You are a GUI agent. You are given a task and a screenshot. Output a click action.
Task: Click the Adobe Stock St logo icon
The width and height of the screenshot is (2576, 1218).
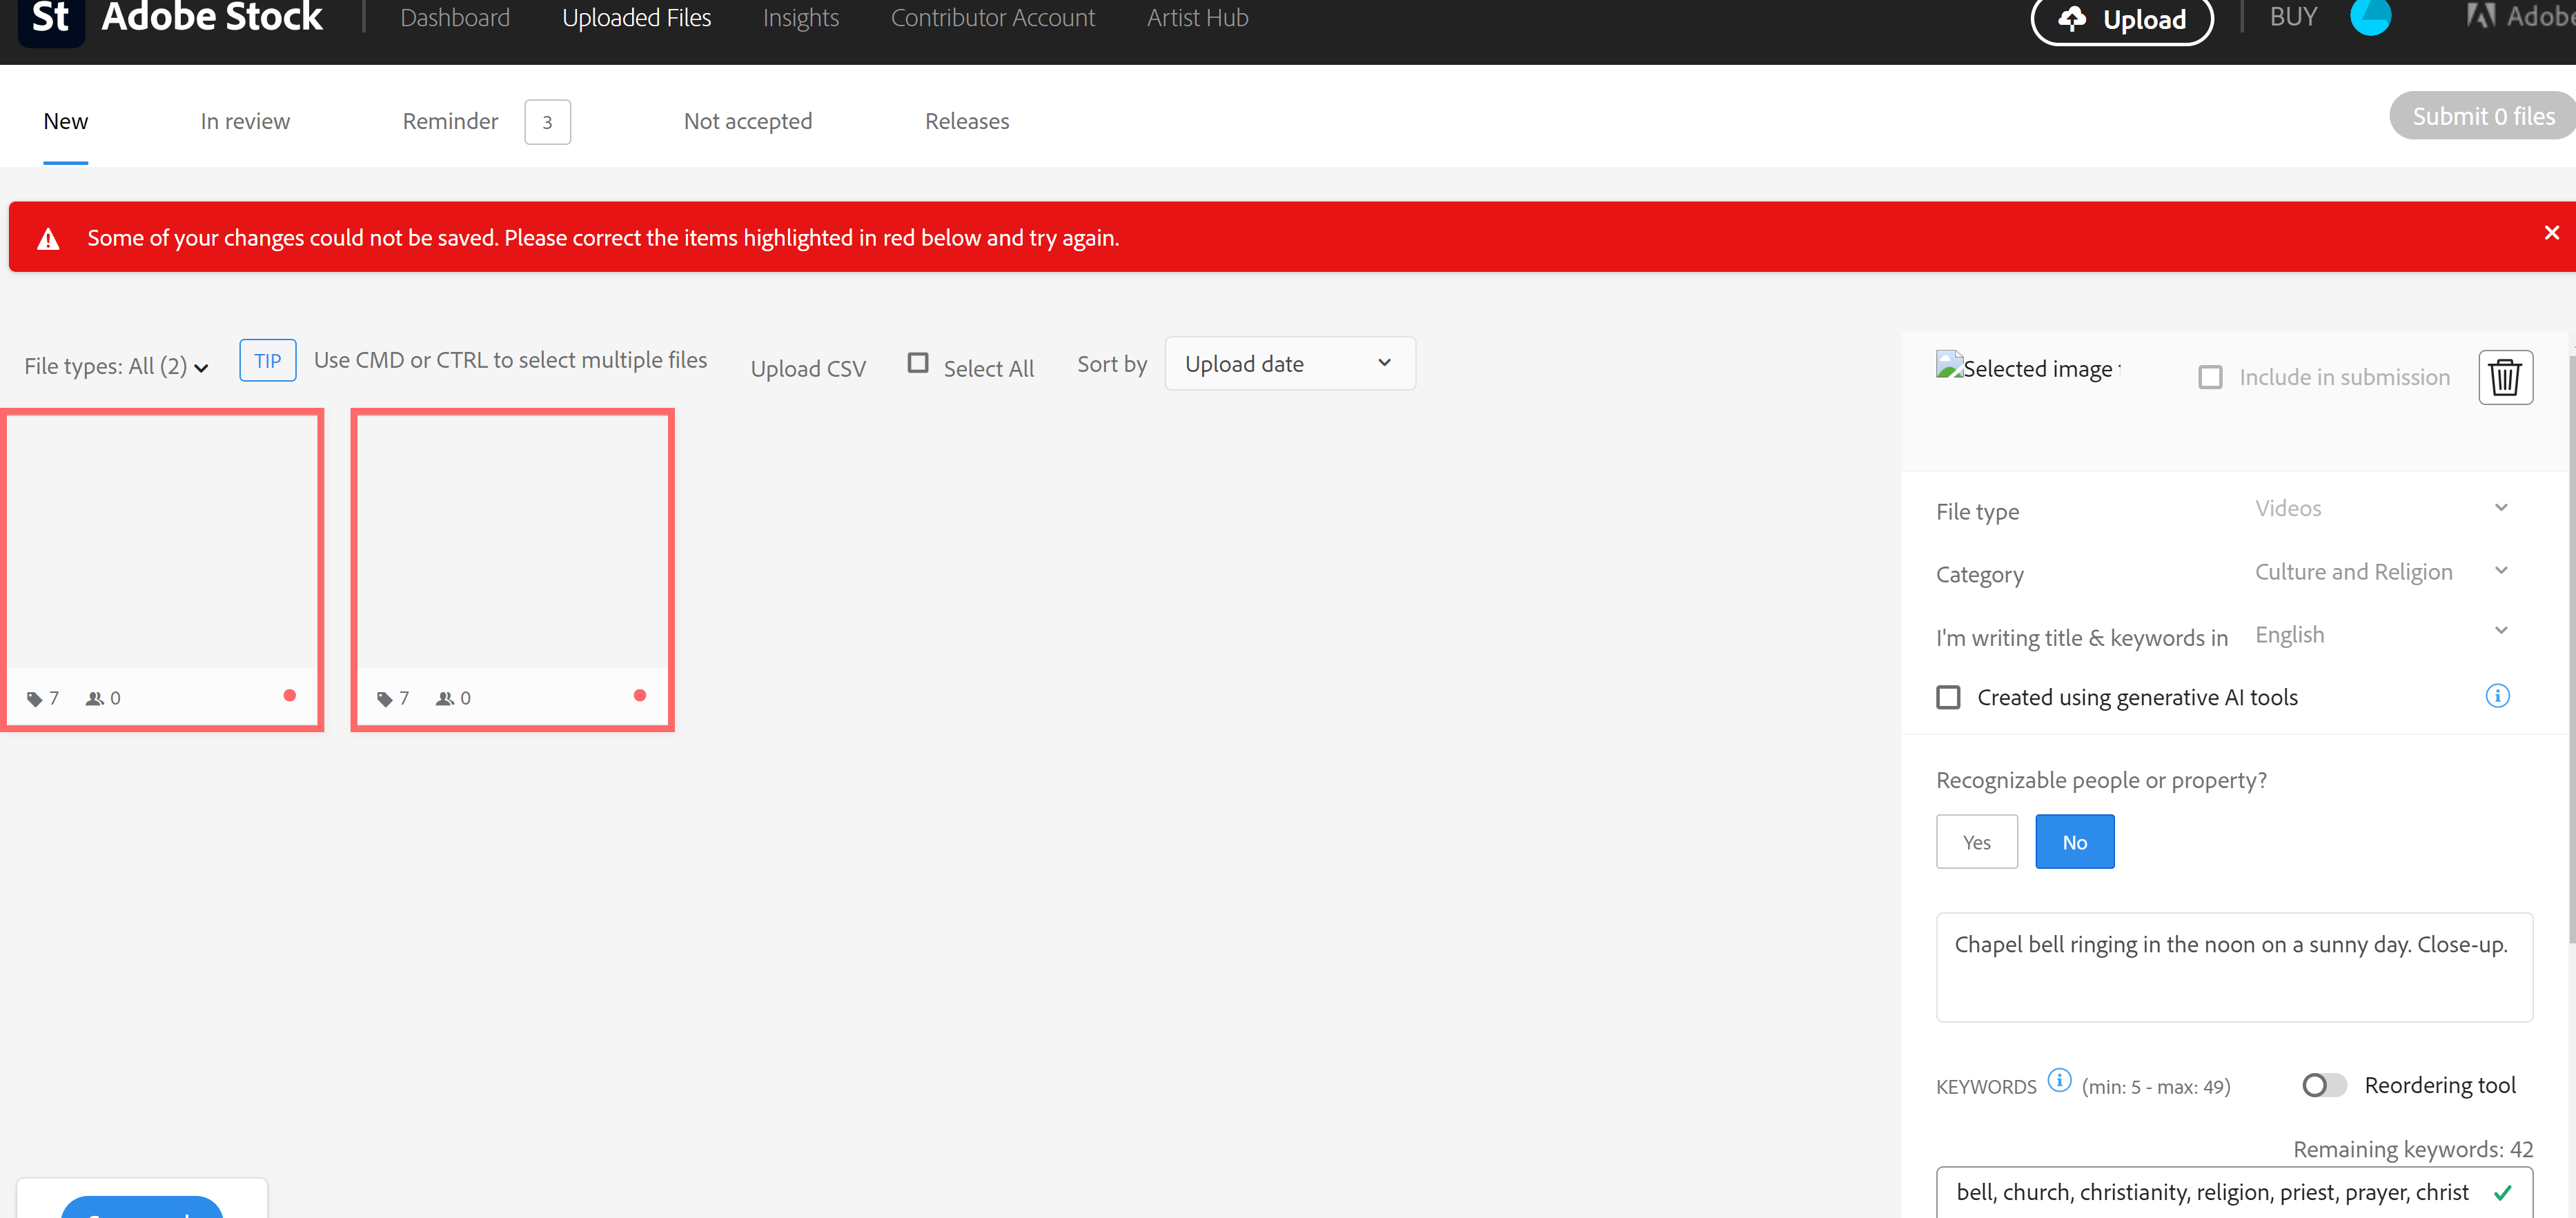[x=50, y=18]
